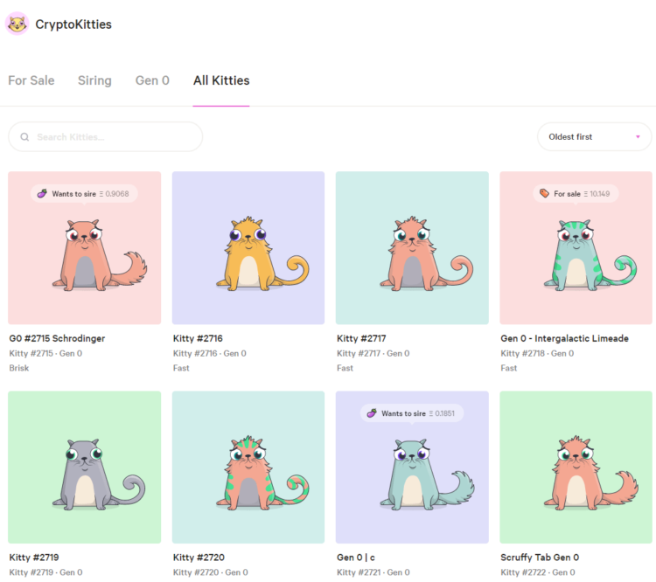Click Fast label under Kitty #2717
This screenshot has width=656, height=582.
(x=345, y=368)
